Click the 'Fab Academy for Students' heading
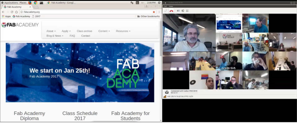The width and height of the screenshot is (297, 123). (131, 116)
